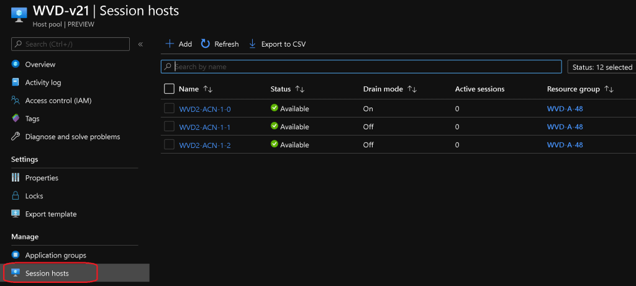This screenshot has height=286, width=636.
Task: Sort by Resource group using its arrows
Action: point(609,90)
